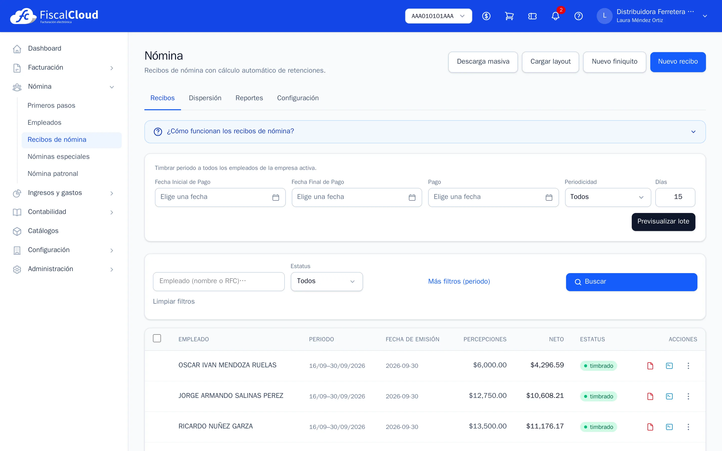Screen dimensions: 722x451
Task: Click calendar icon in Fecha Inicial de Pago
Action: [276, 197]
